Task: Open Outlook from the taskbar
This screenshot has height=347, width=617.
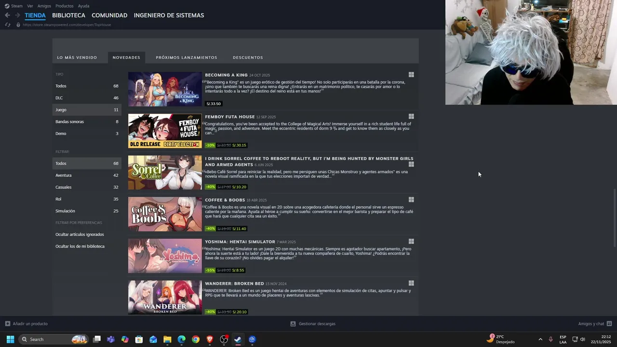Action: coord(153,339)
